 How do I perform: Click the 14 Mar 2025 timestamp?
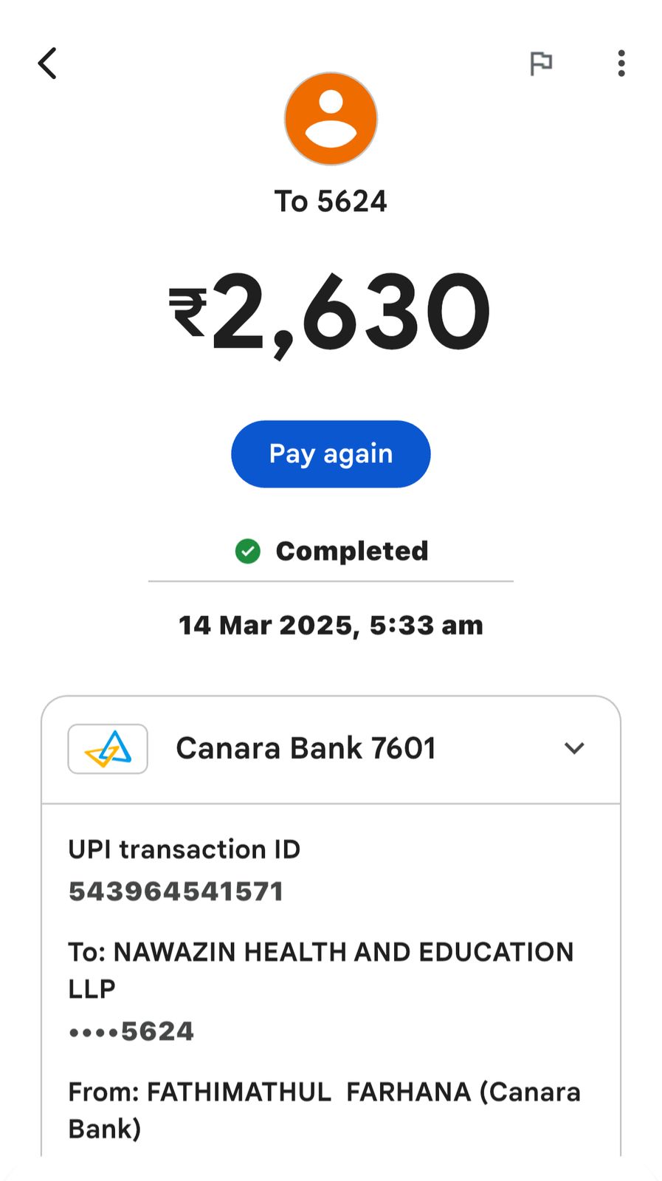point(331,626)
